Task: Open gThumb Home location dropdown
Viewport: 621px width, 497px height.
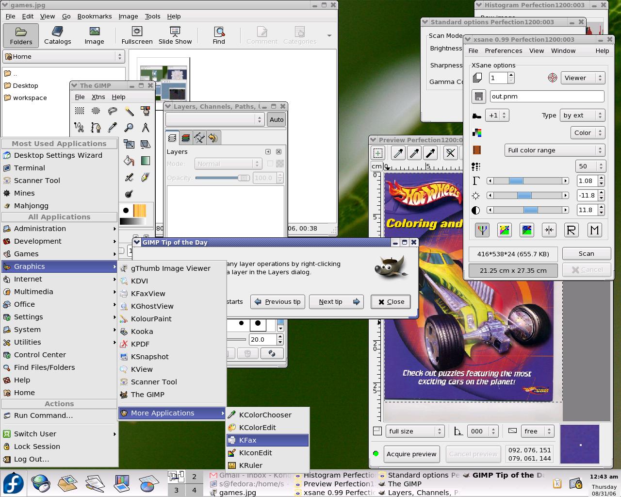Action: [x=64, y=56]
